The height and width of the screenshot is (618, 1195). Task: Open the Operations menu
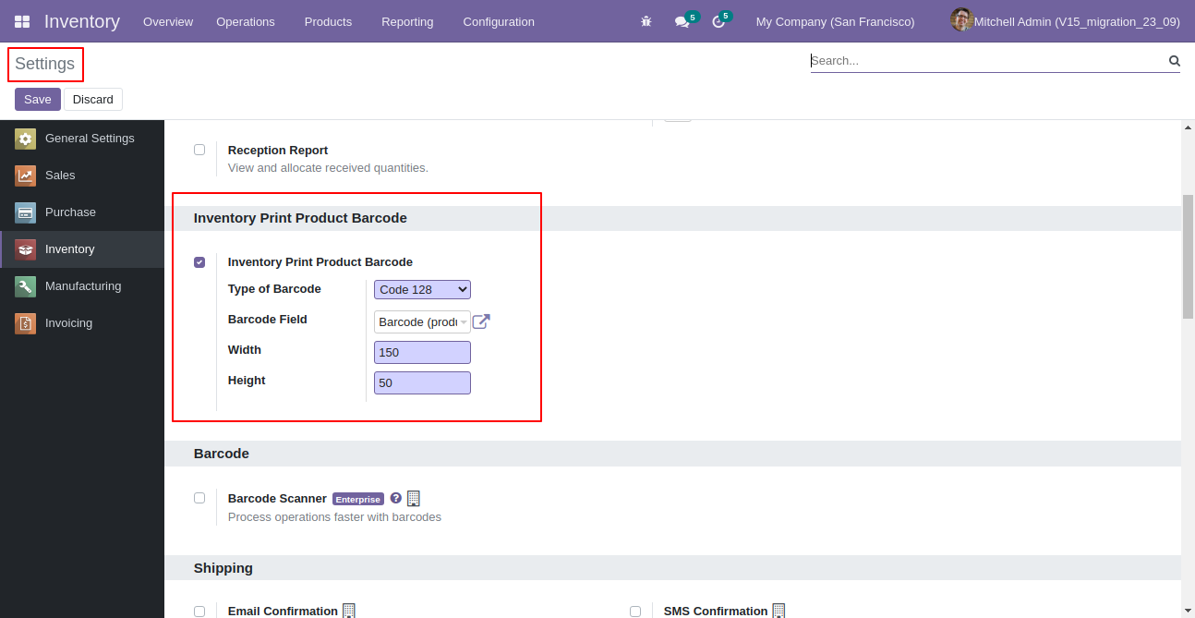point(246,21)
